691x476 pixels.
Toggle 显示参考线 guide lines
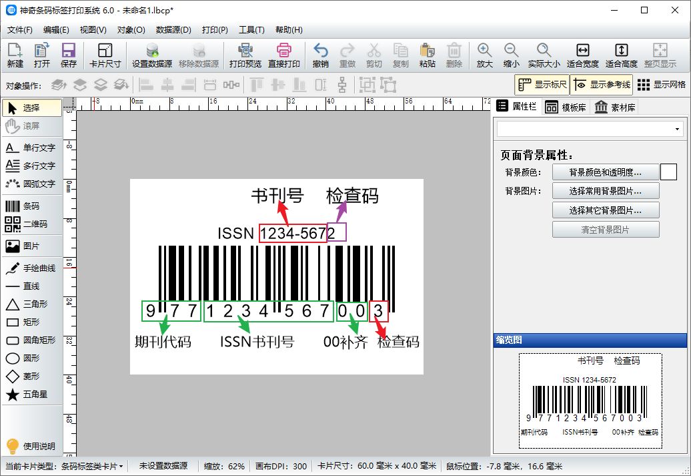click(x=602, y=85)
